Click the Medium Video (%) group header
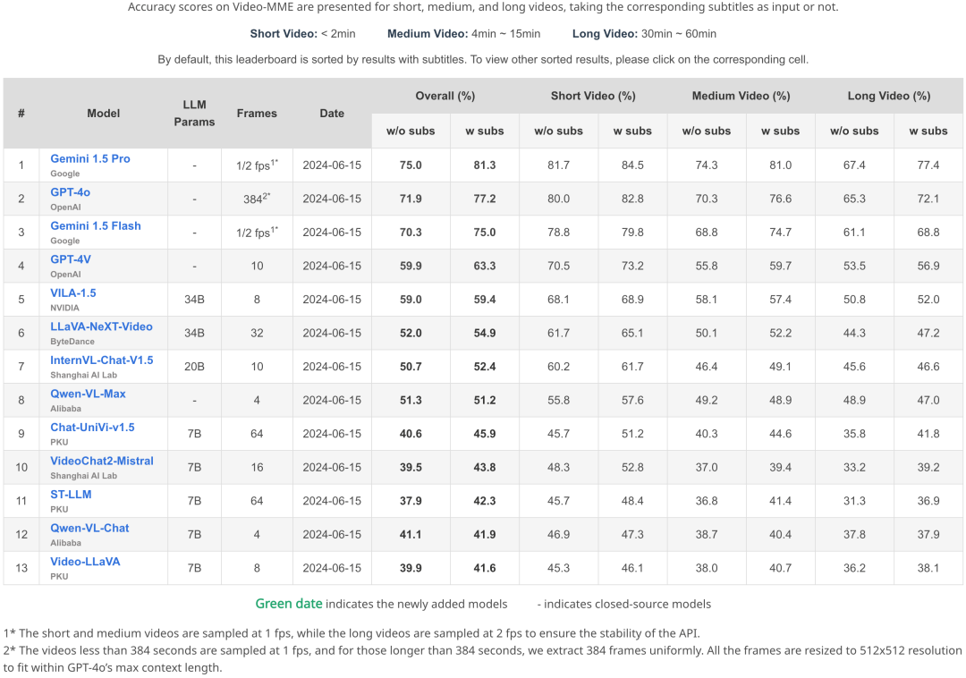The image size is (966, 678). (741, 96)
